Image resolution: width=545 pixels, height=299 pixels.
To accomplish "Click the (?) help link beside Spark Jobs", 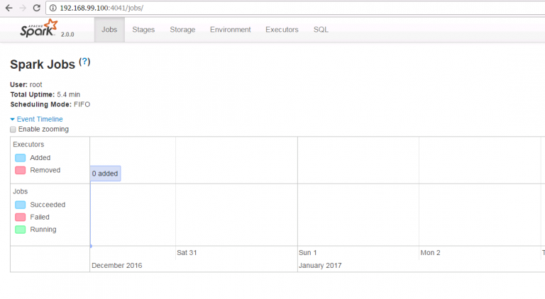I will coord(84,62).
